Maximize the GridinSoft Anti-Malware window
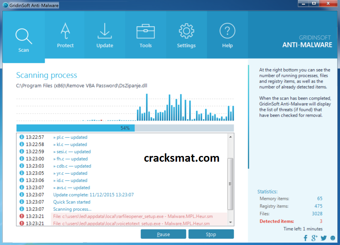The image size is (340, 245). pyautogui.click(x=314, y=3)
